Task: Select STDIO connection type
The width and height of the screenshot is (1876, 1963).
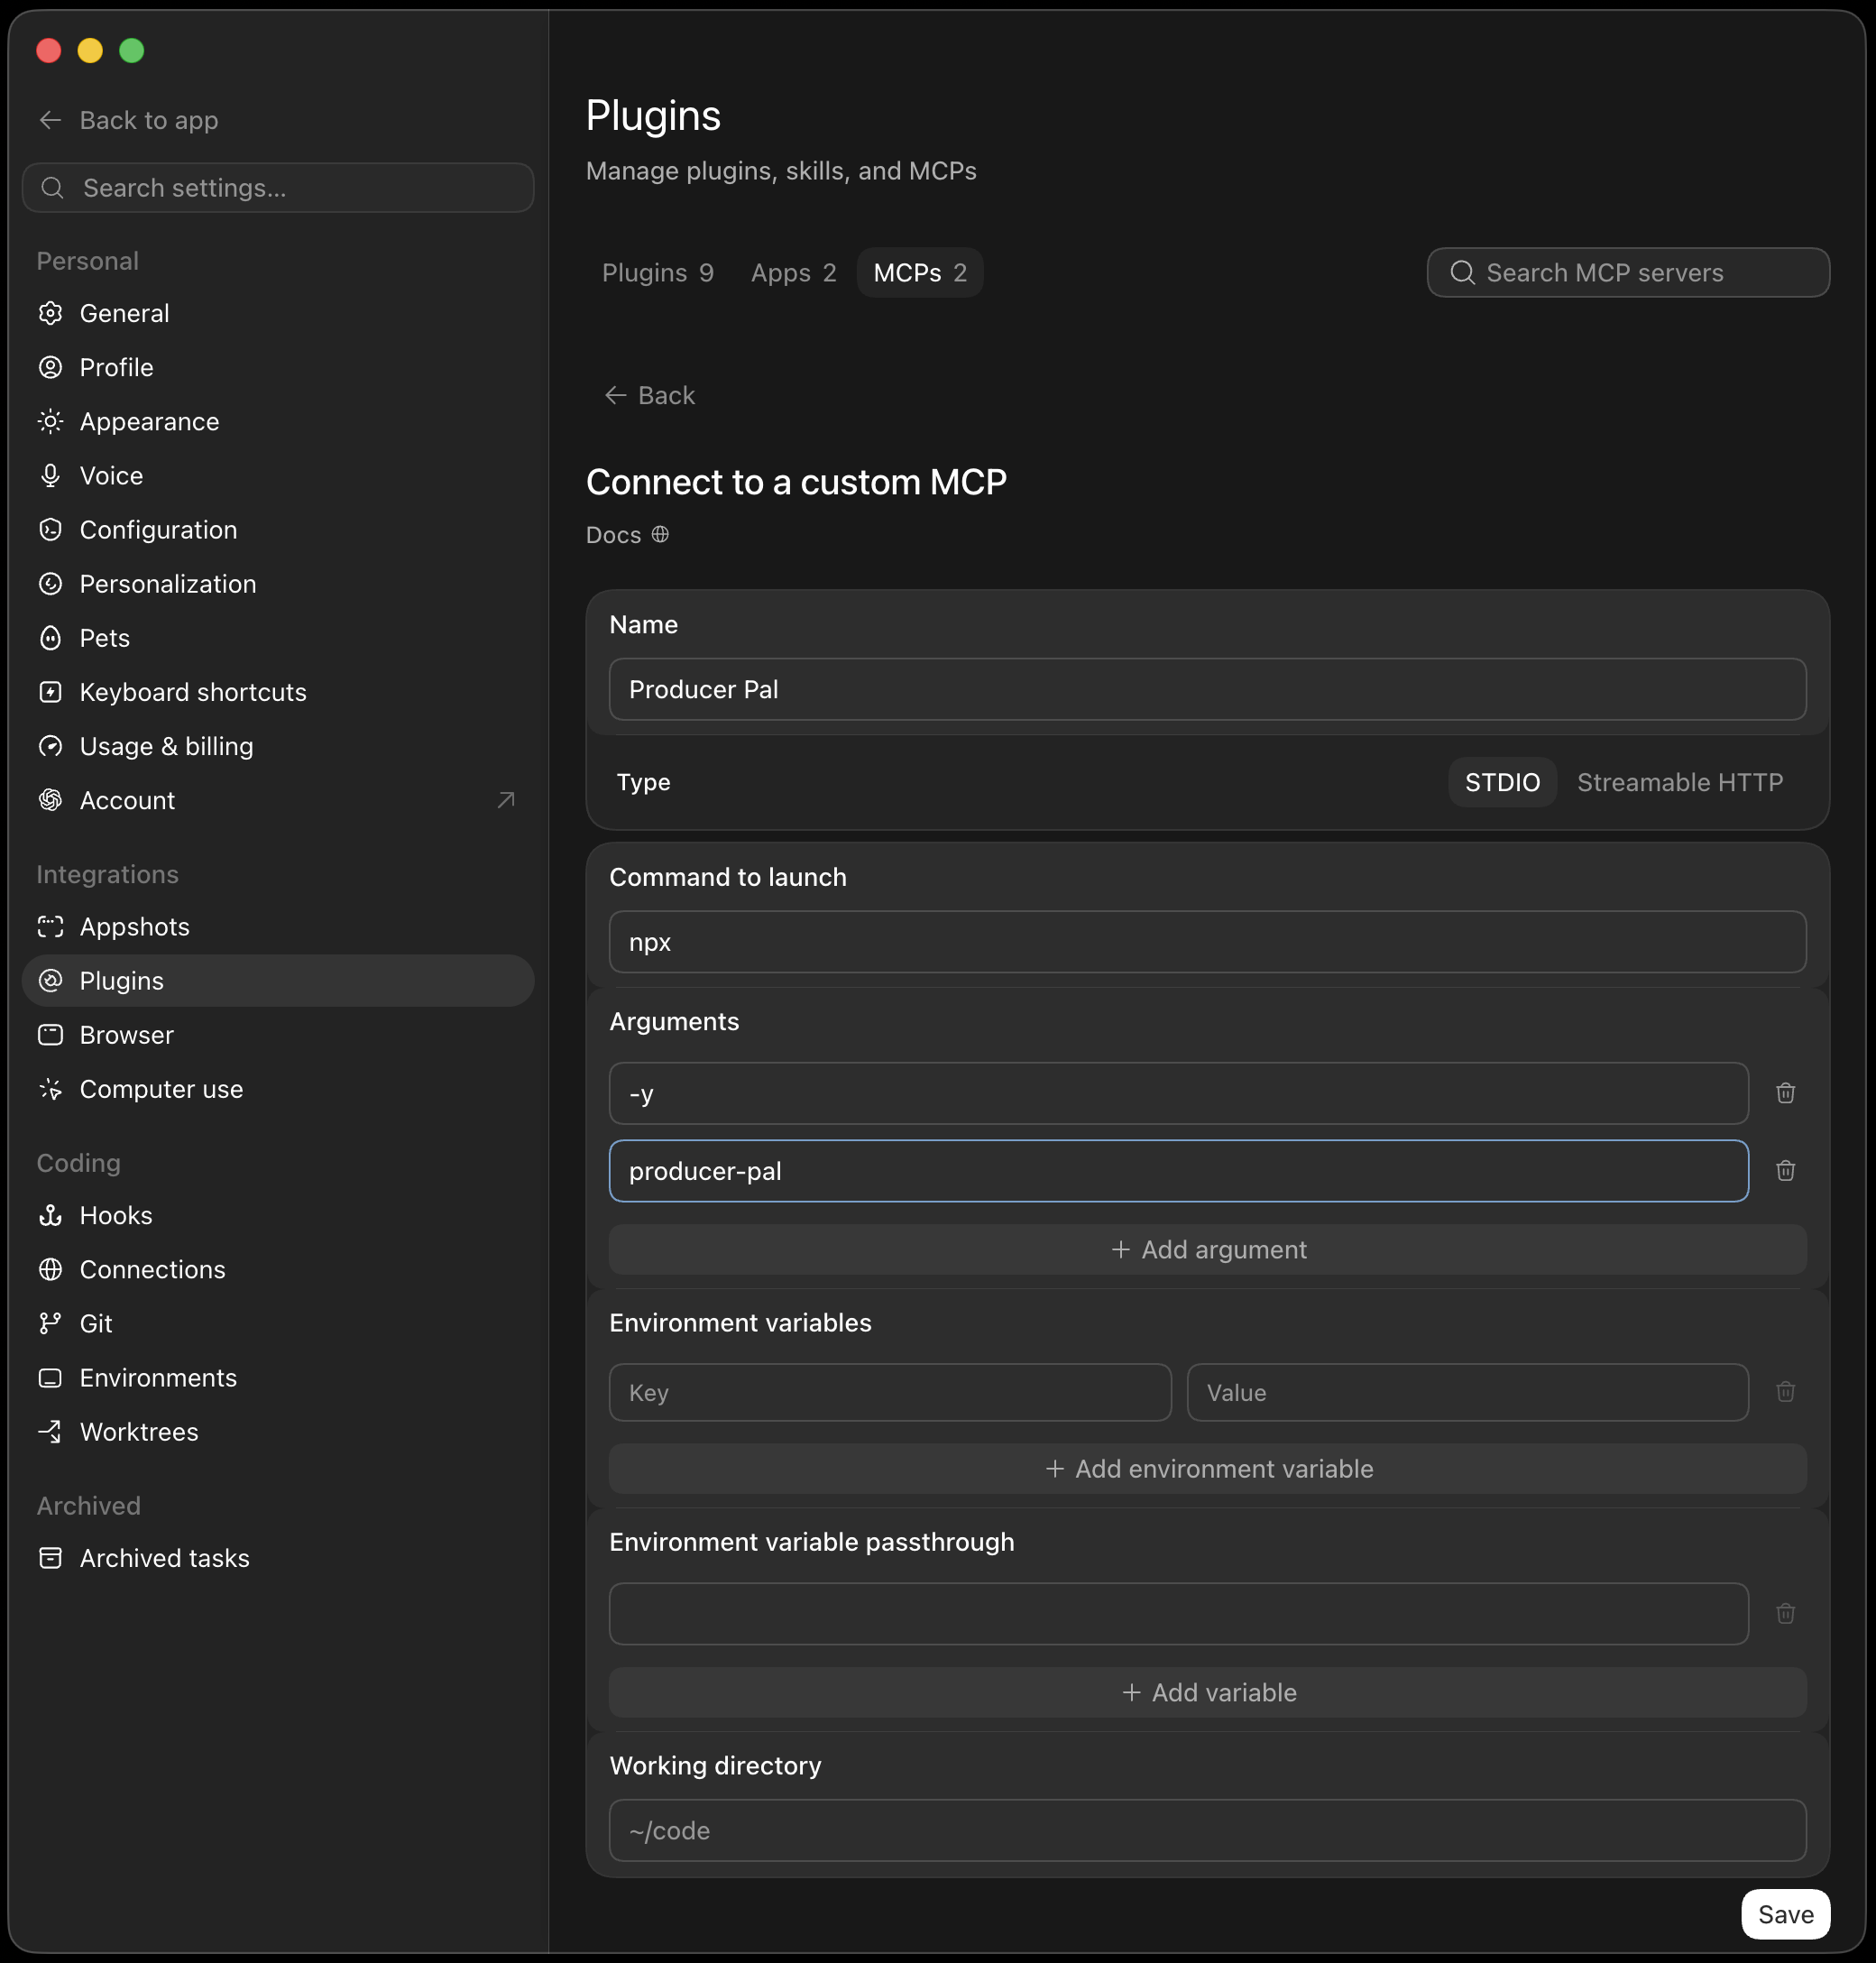Action: point(1502,782)
